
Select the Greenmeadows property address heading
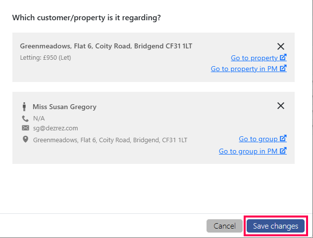coord(106,46)
